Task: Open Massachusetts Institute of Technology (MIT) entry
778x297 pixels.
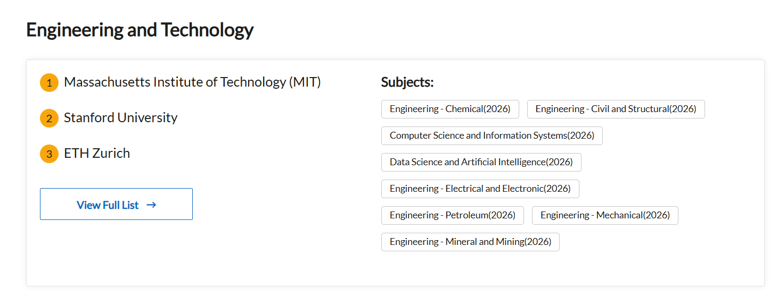Action: (192, 82)
